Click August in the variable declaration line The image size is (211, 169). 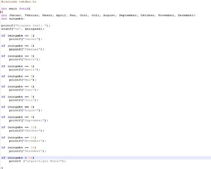(109, 15)
